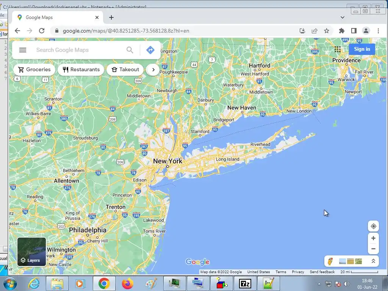Open a new Chrome tab
This screenshot has width=388, height=291.
click(111, 17)
